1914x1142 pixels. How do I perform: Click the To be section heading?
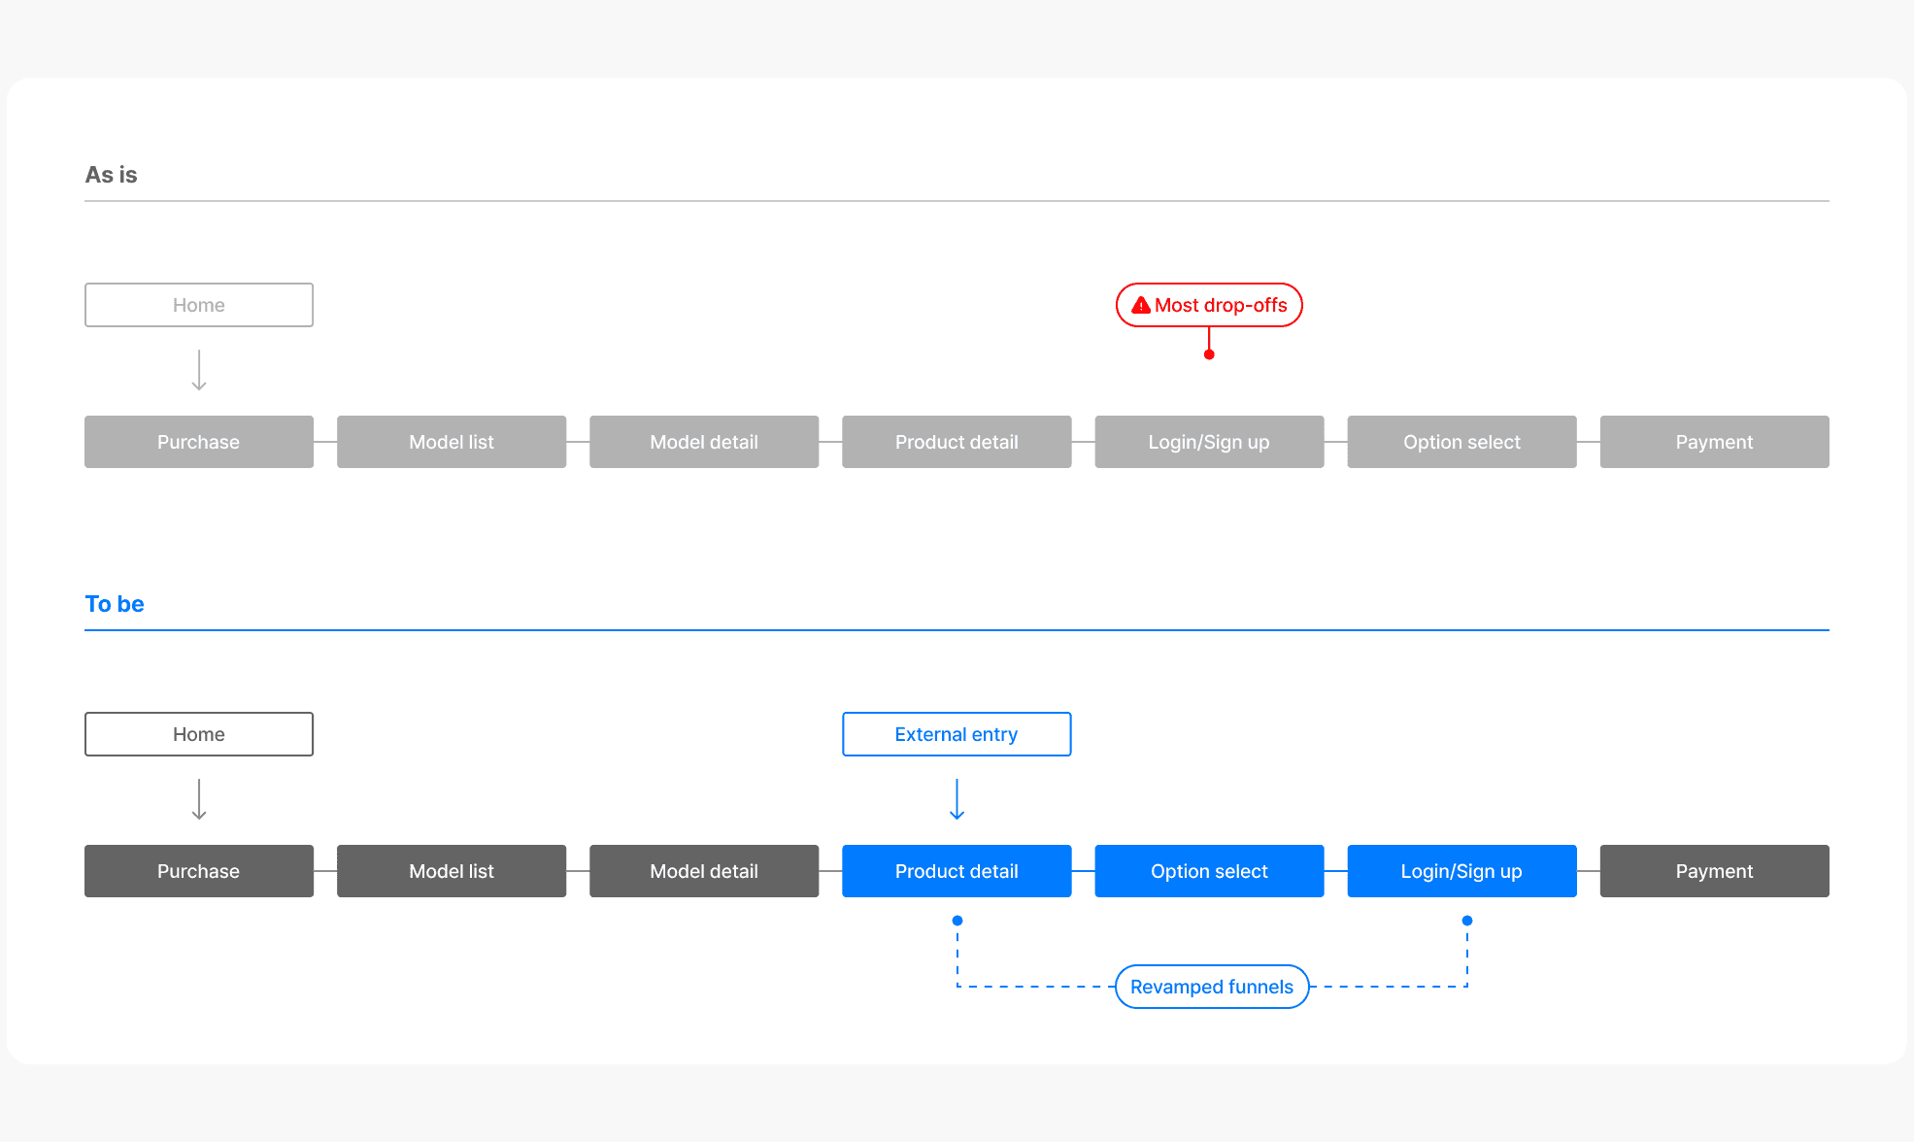point(115,604)
